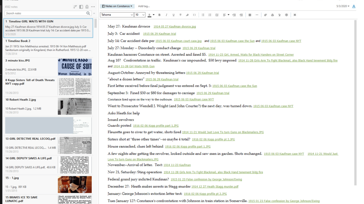Collapse the search bar with the chevron

94,13
